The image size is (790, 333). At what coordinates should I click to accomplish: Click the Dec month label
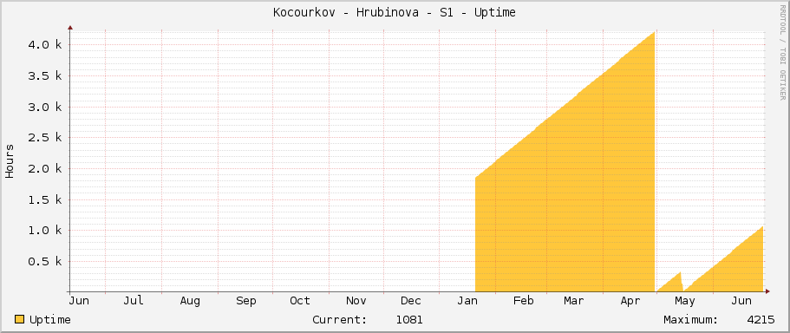pos(411,301)
